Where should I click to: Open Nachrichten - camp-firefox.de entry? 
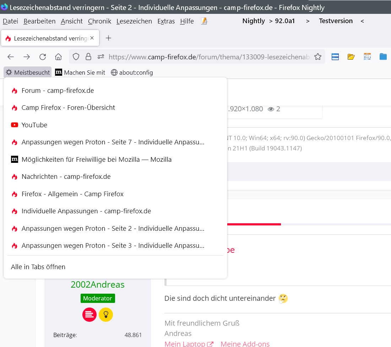click(x=115, y=176)
